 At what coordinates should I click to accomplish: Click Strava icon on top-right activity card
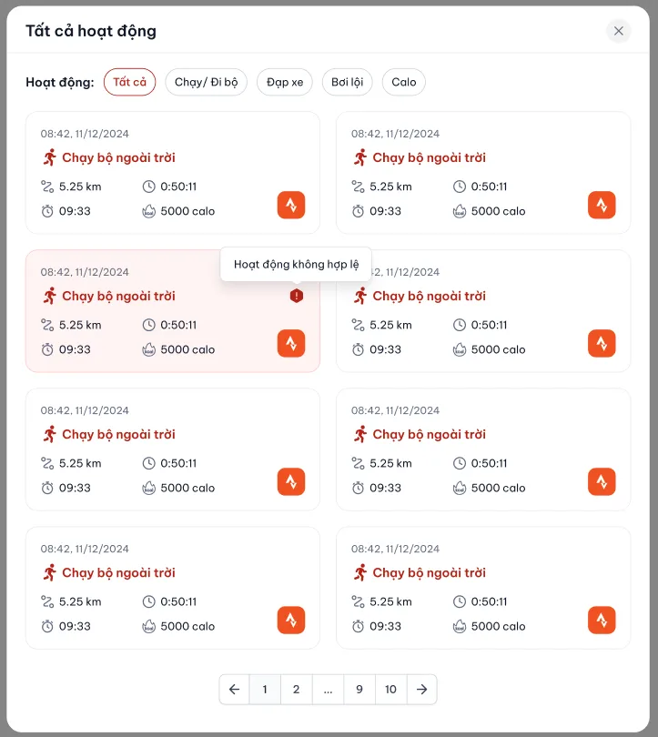[602, 206]
